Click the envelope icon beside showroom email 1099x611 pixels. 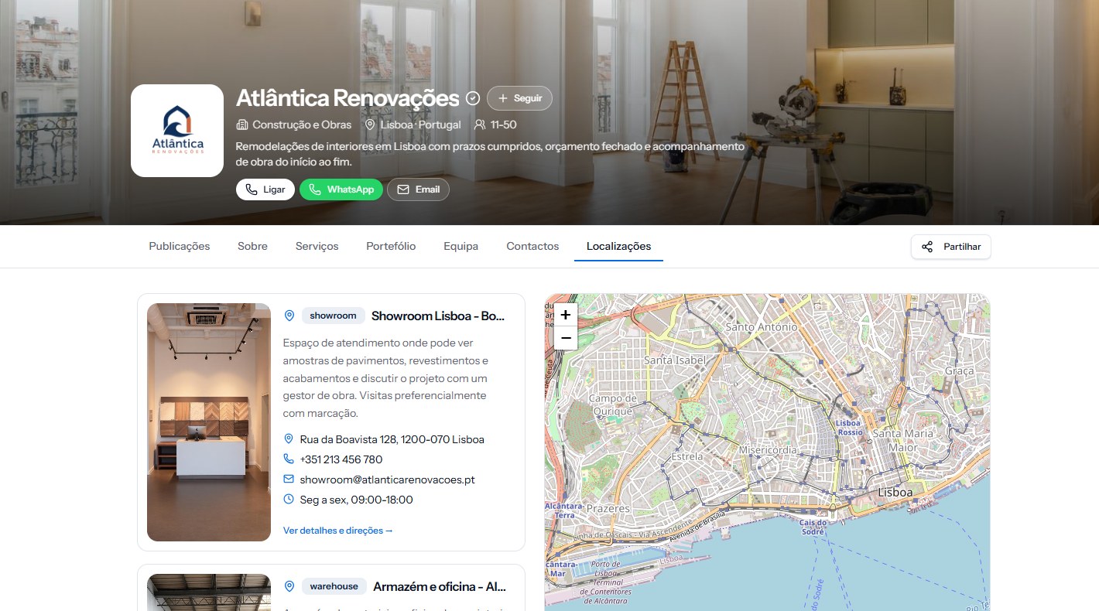[289, 479]
